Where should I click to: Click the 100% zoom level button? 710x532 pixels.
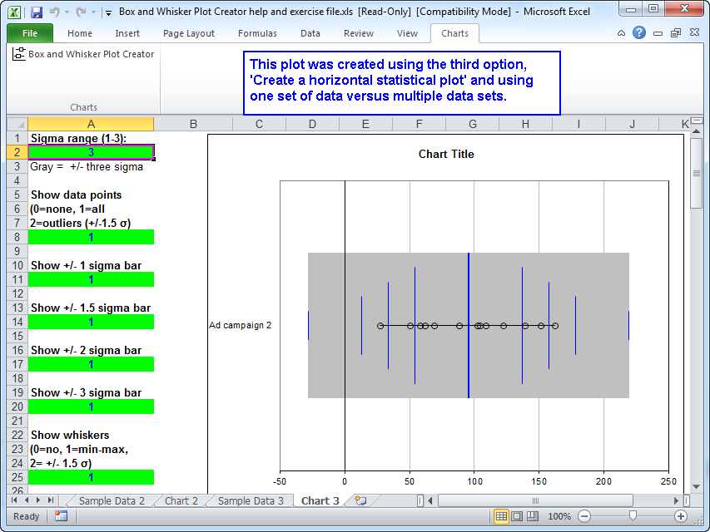(559, 516)
